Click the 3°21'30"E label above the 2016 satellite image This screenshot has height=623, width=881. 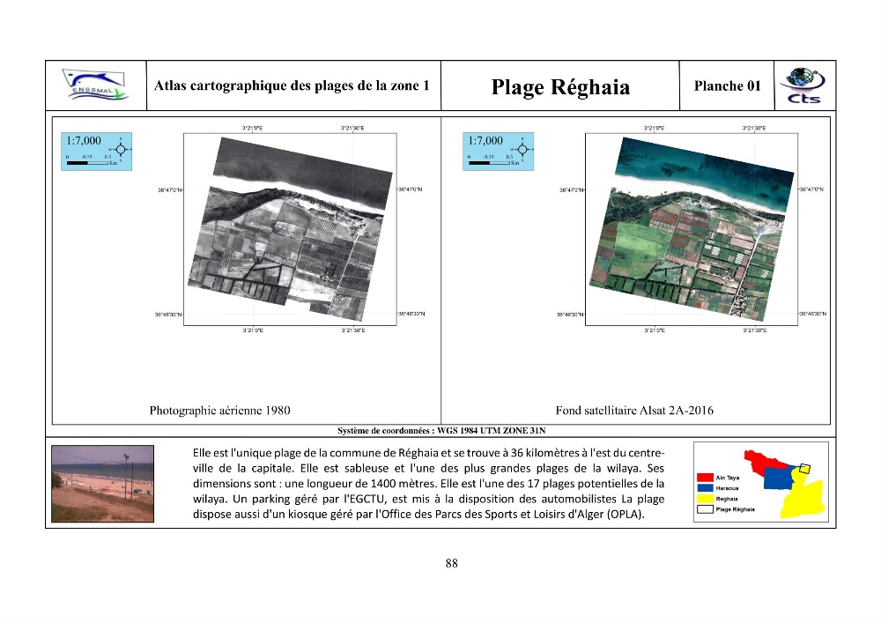754,128
